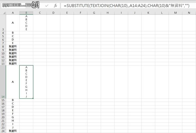Click cell A20 containing G
The height and width of the screenshot is (133, 196).
[x=13, y=117]
